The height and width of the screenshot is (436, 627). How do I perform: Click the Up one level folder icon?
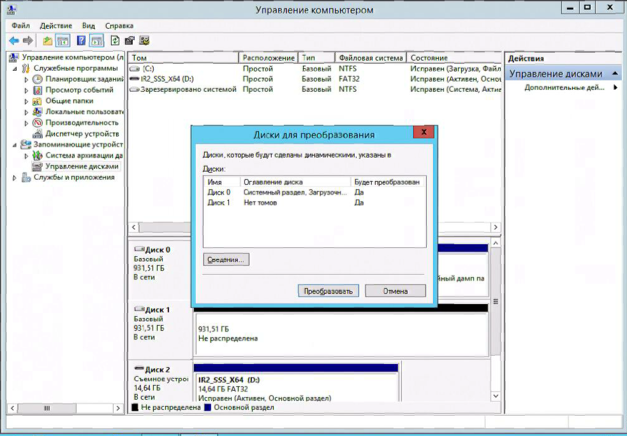48,40
